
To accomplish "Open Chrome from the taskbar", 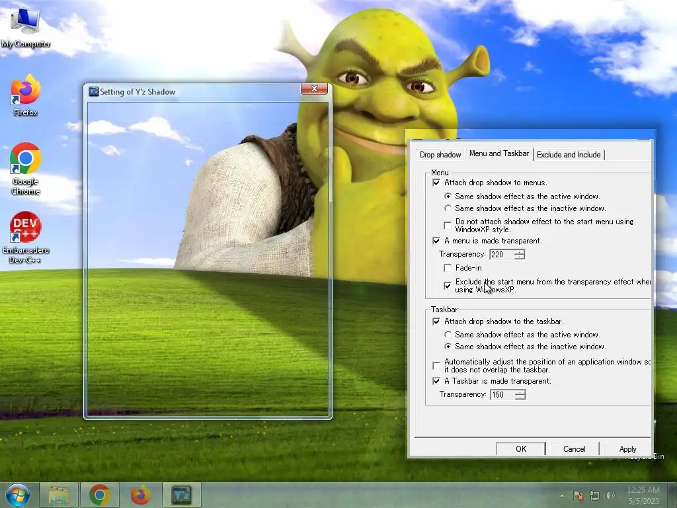I will pos(100,495).
